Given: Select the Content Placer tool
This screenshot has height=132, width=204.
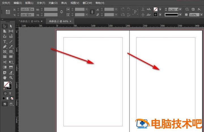Looking at the screenshot, I should coord(11,36).
